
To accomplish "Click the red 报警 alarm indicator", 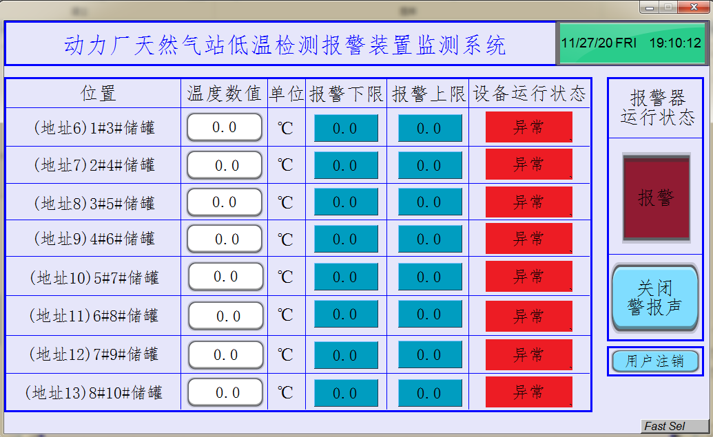I will [x=656, y=198].
